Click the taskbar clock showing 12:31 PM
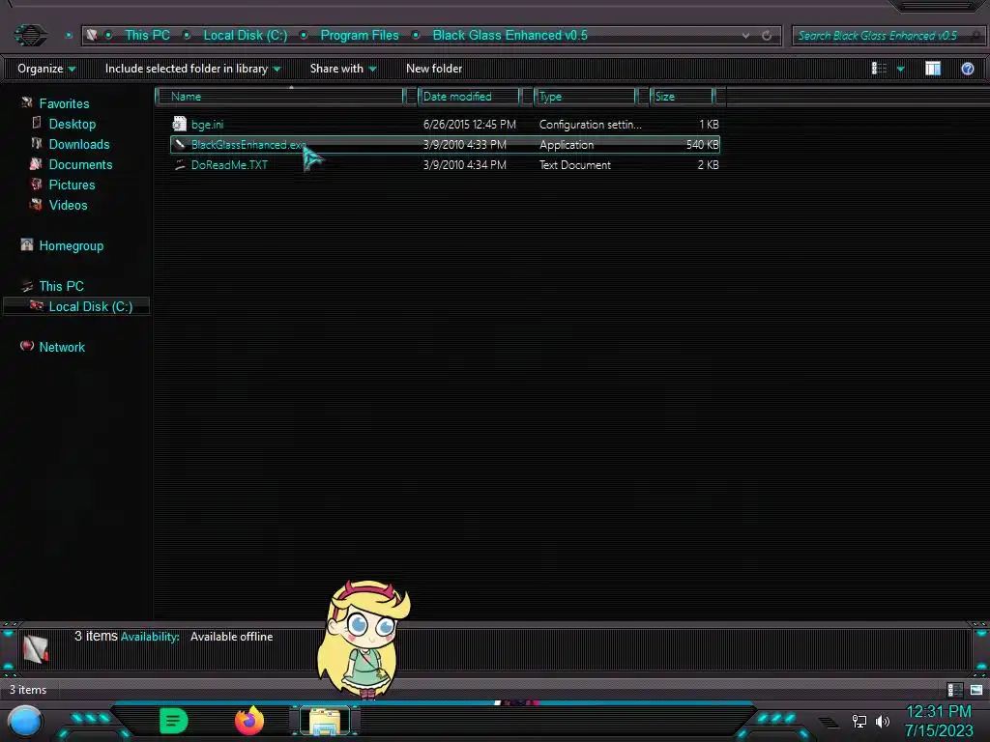 [938, 712]
